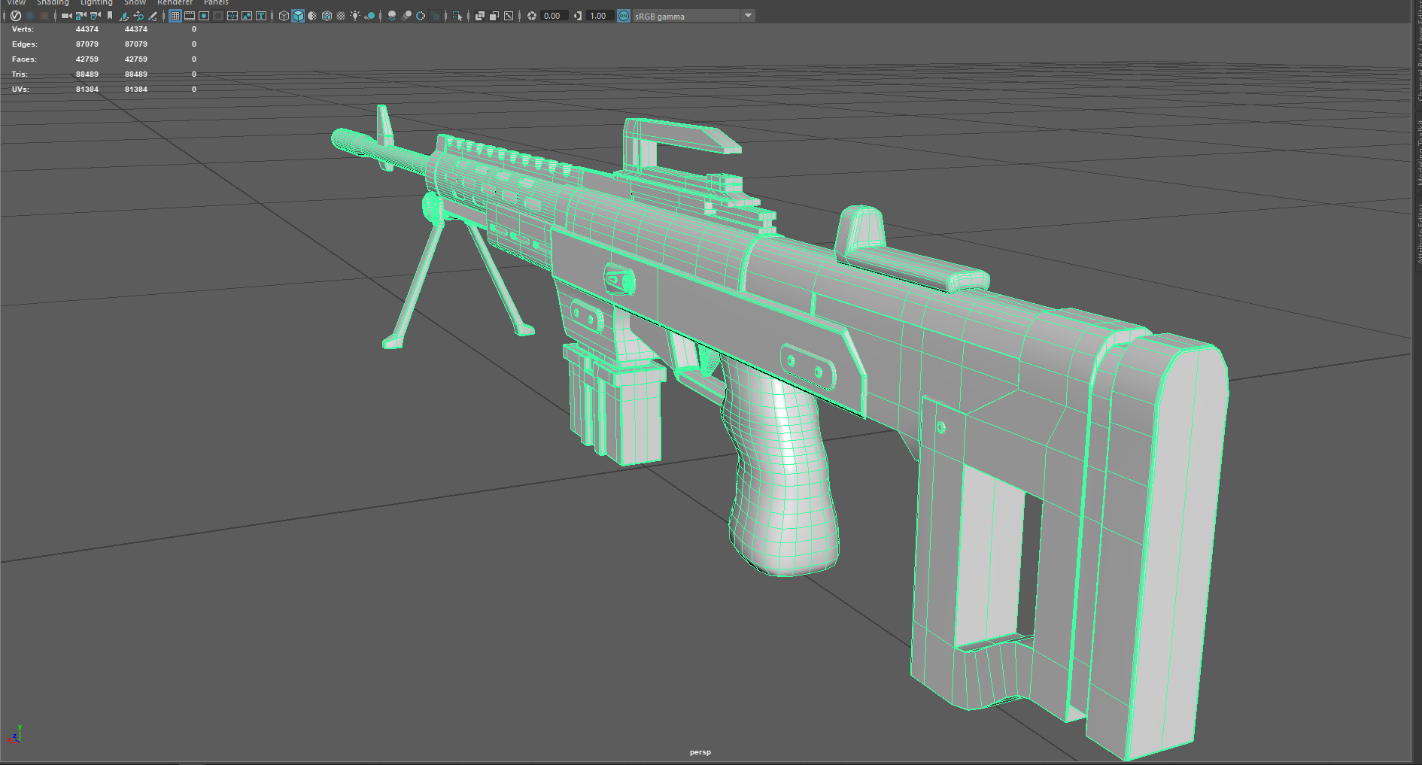Toggle the viewport Grid display icon
The width and height of the screenshot is (1422, 765).
175,16
